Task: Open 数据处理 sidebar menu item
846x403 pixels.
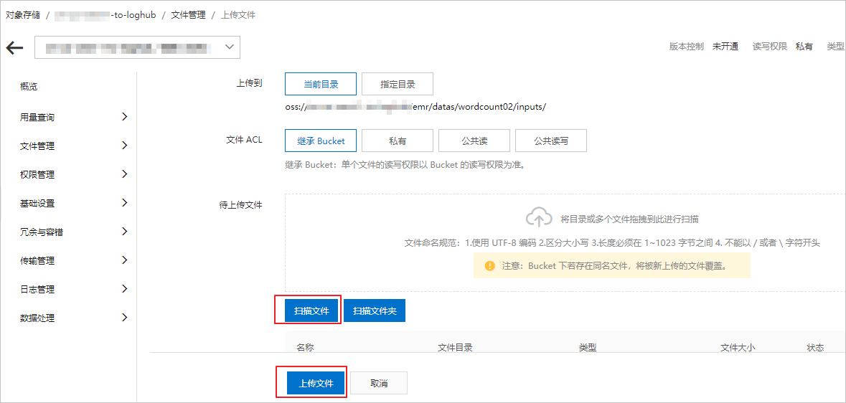Action: pyautogui.click(x=37, y=318)
